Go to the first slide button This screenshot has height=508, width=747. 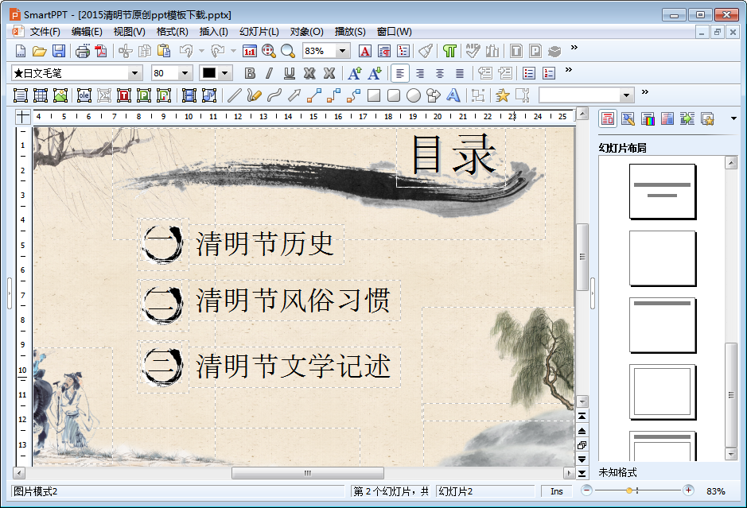coord(582,416)
